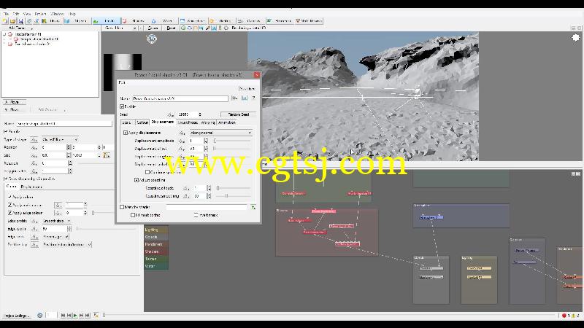Viewport: 584px width, 328px height.
Task: Adjust the Coastline smoothing slider
Action: 233,196
